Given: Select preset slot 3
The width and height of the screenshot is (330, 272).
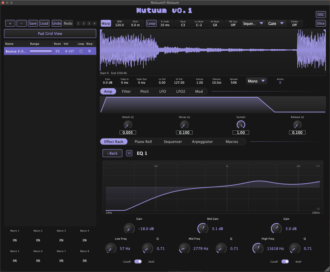Looking at the screenshot, I should click(89, 23).
